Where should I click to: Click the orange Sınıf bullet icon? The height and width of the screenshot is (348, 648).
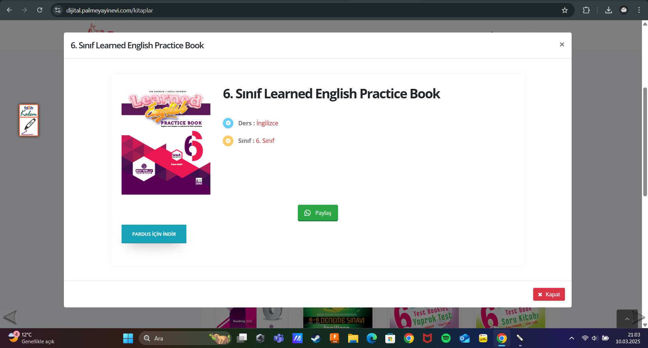tap(228, 141)
